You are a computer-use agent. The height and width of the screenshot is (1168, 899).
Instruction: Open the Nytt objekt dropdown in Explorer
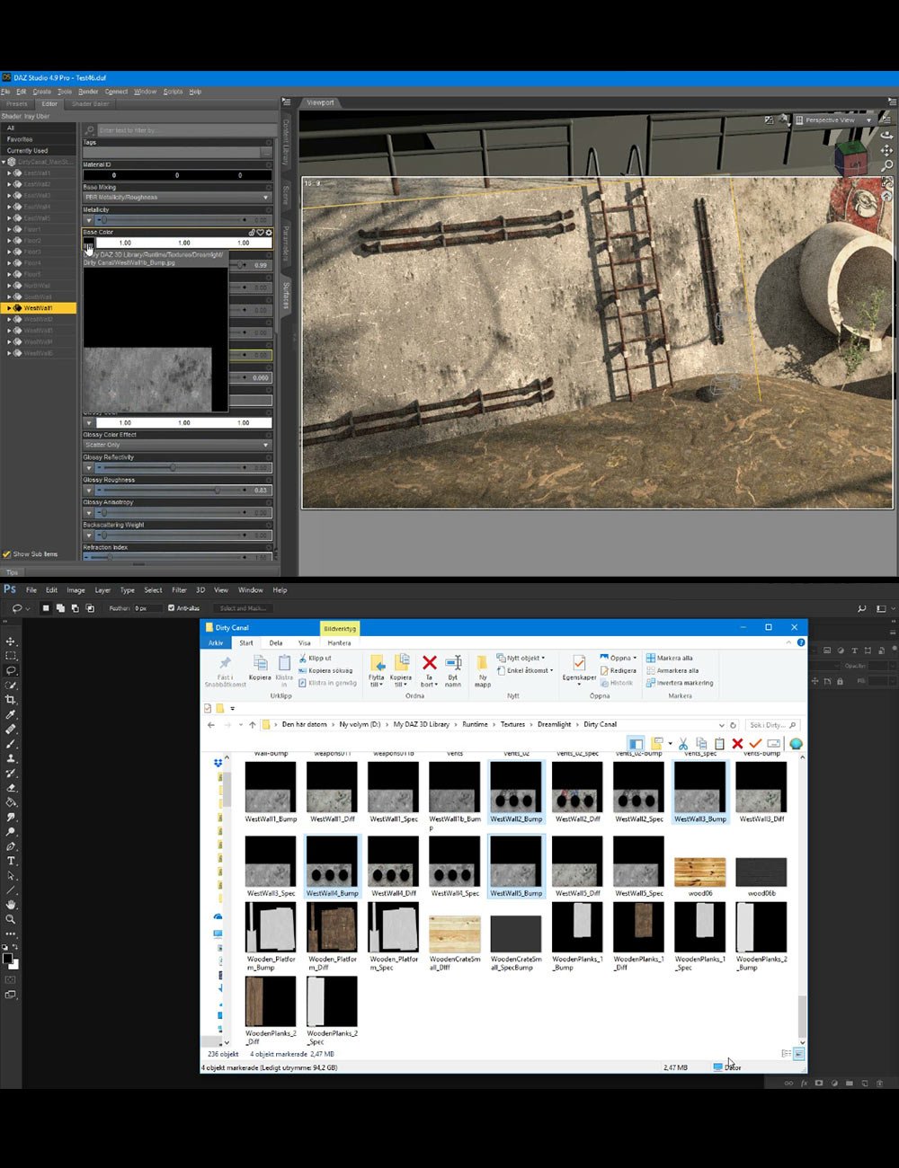tap(522, 658)
